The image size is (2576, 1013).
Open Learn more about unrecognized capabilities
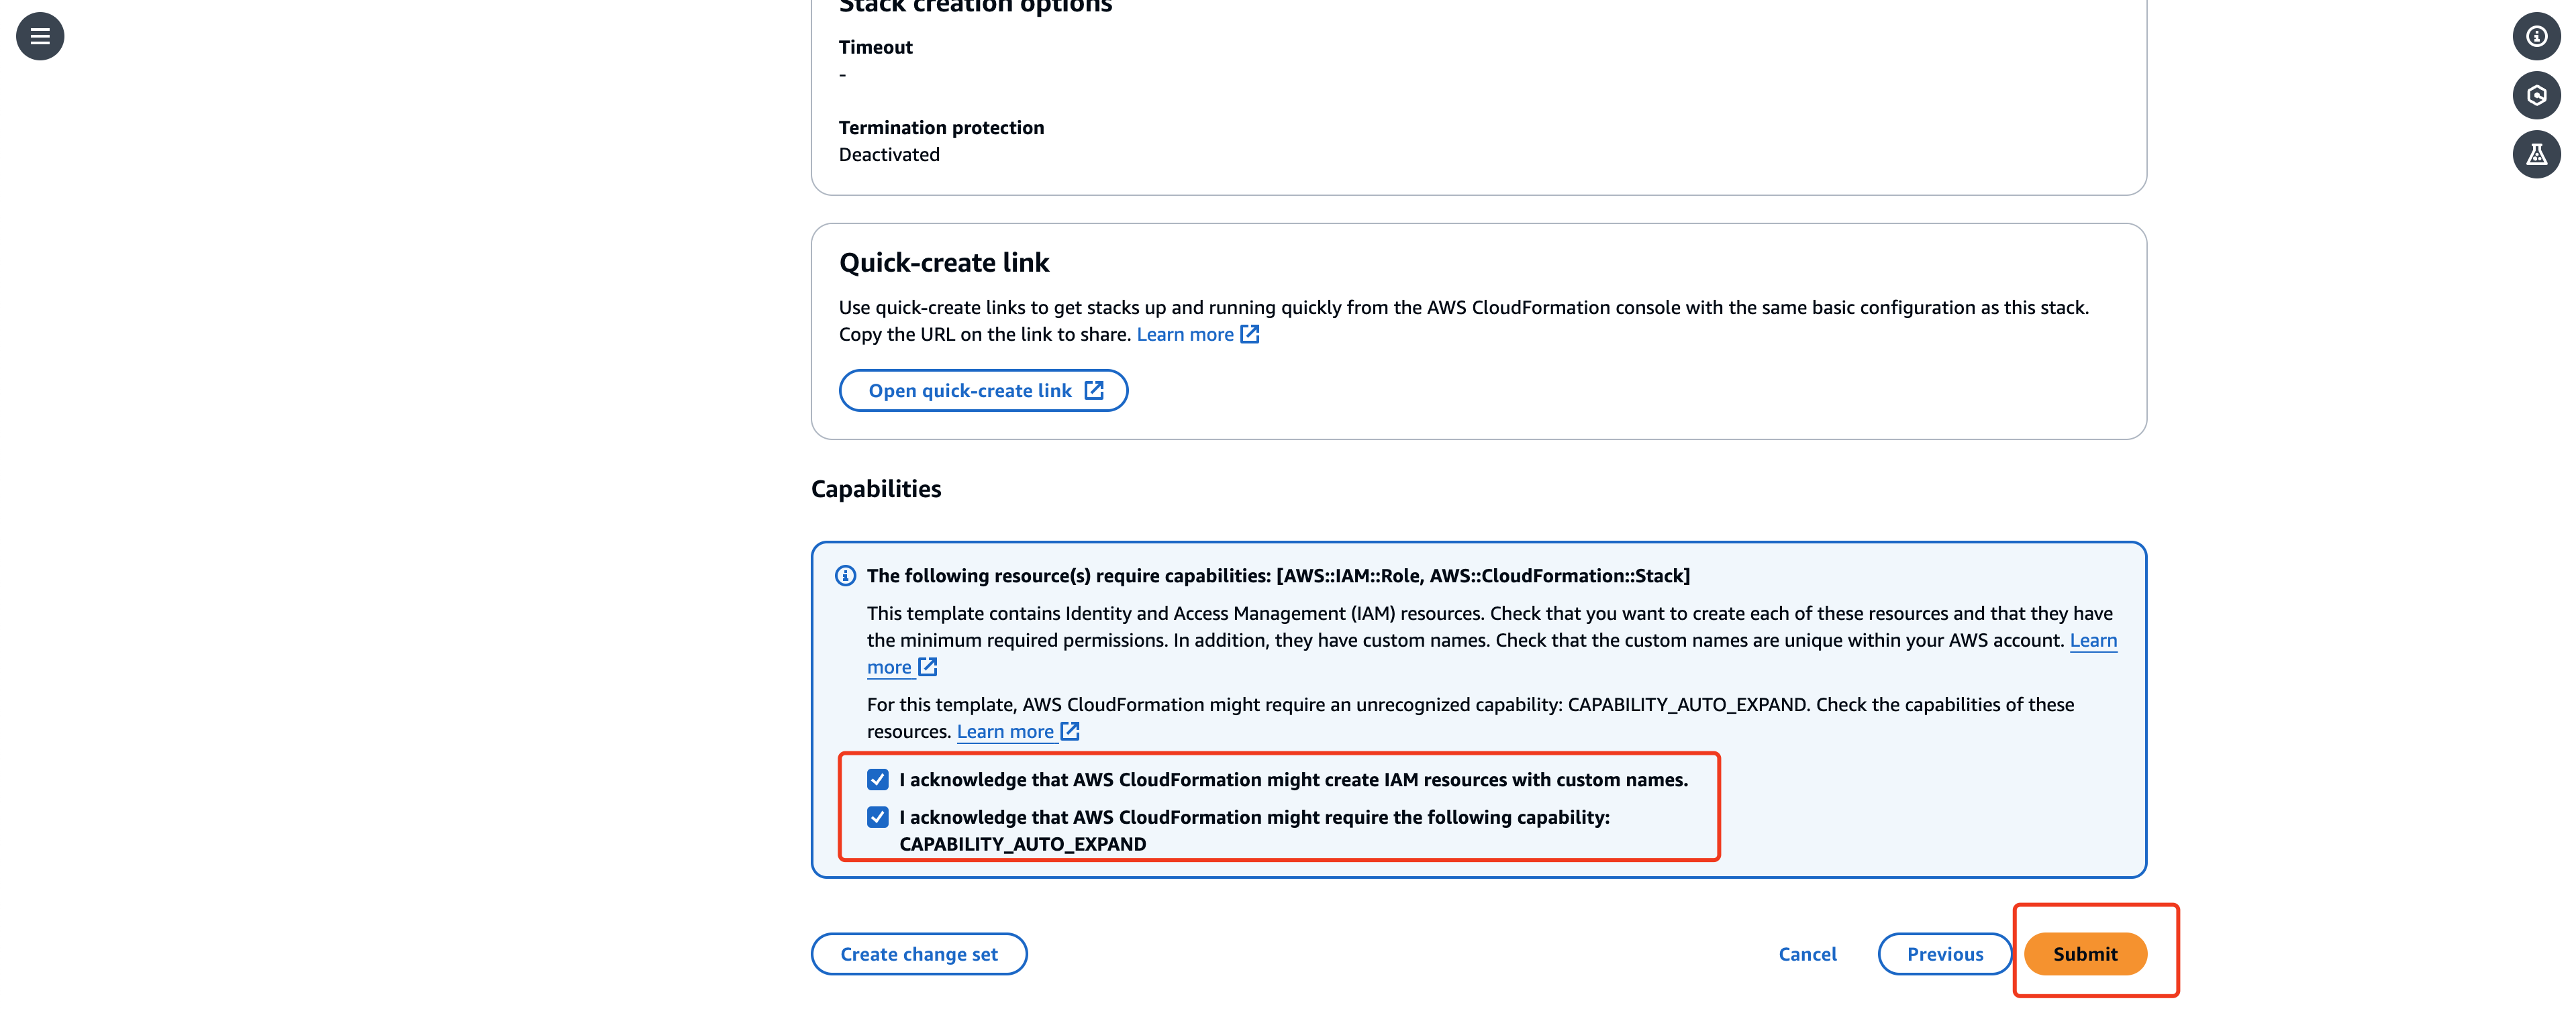click(x=1005, y=731)
